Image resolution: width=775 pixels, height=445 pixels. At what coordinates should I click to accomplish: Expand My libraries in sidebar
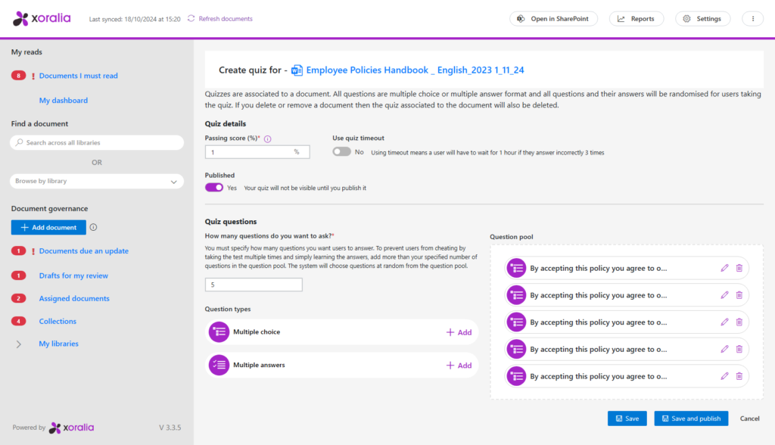click(19, 344)
